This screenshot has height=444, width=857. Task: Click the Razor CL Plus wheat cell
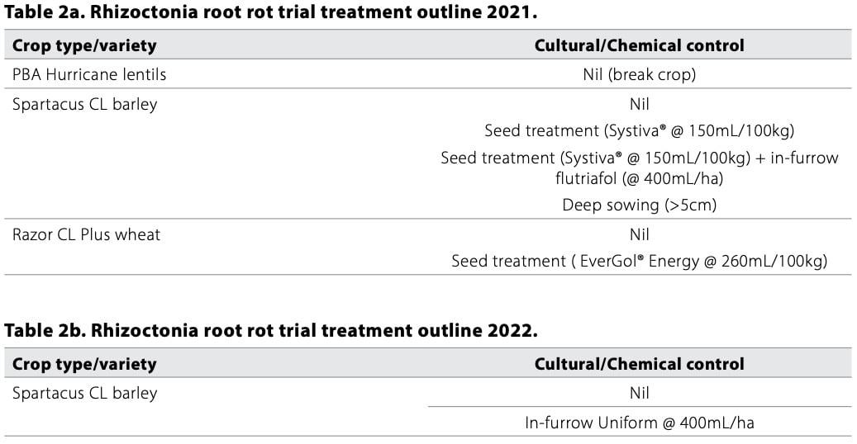pos(86,234)
